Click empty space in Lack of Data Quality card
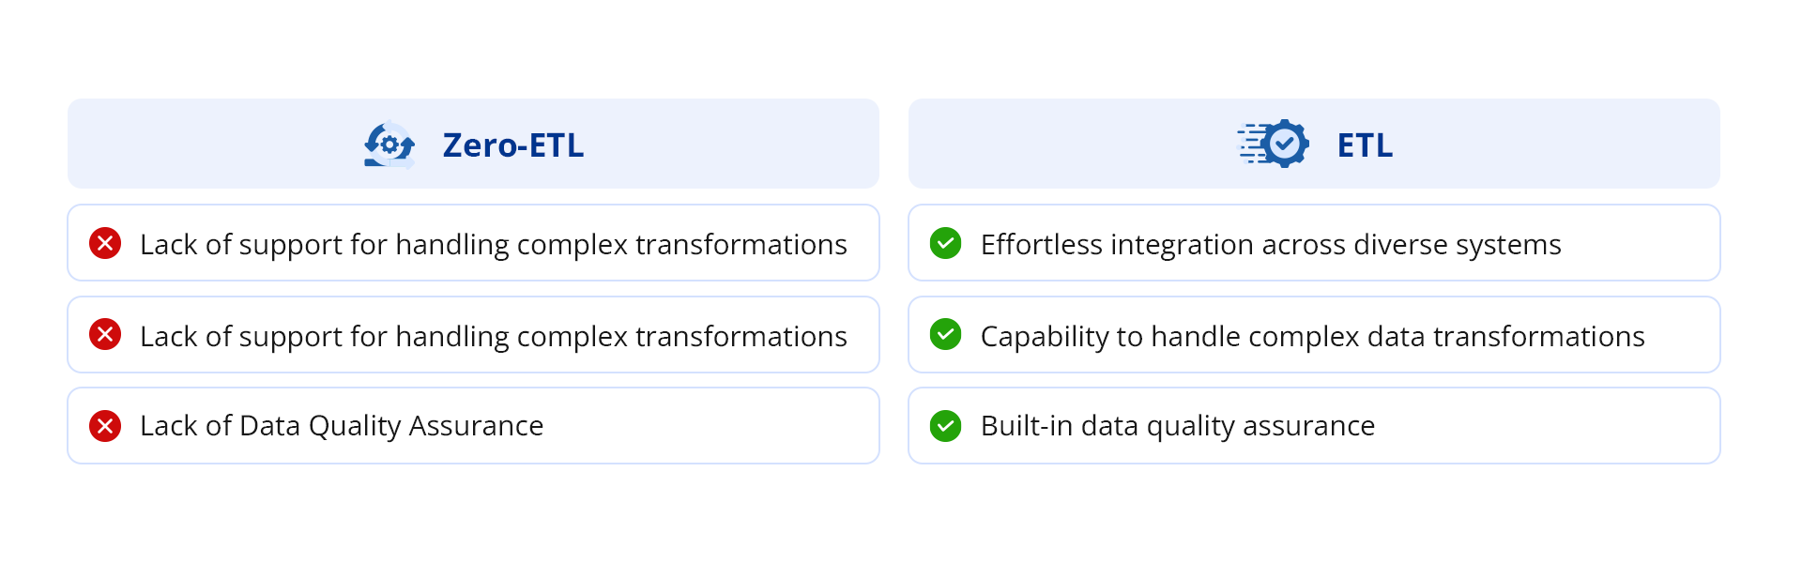The image size is (1802, 563). coord(713,426)
